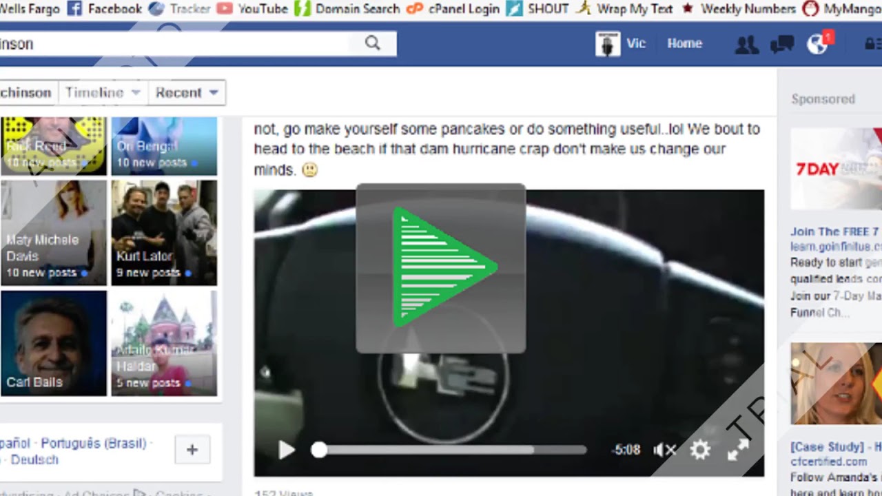Open Join The FREE 7 ad link
The width and height of the screenshot is (882, 496).
835,231
